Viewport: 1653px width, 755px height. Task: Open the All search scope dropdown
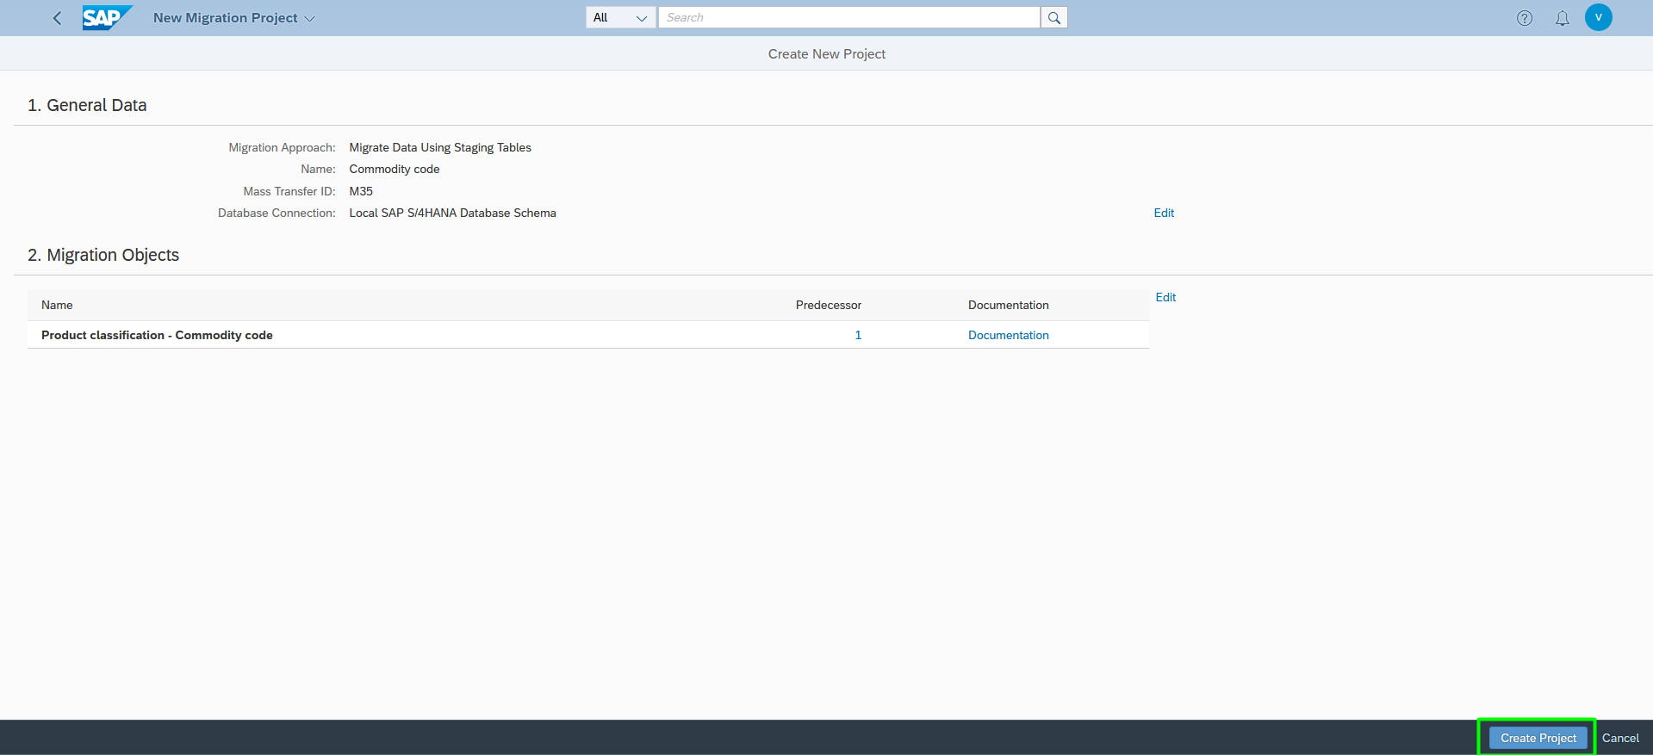[620, 17]
